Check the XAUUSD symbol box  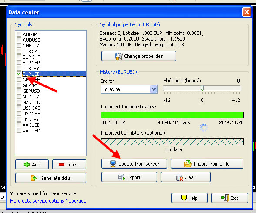(19, 131)
